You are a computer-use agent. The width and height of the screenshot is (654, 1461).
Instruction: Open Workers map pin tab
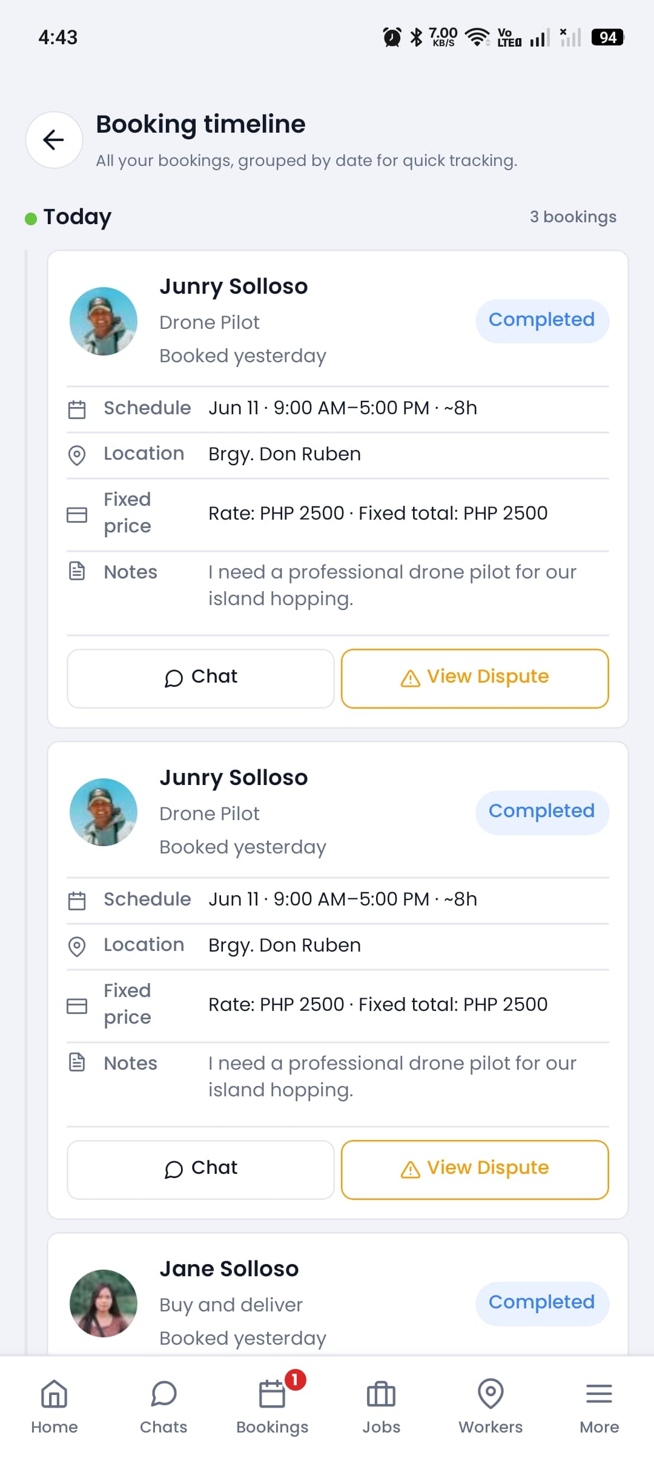point(490,1406)
